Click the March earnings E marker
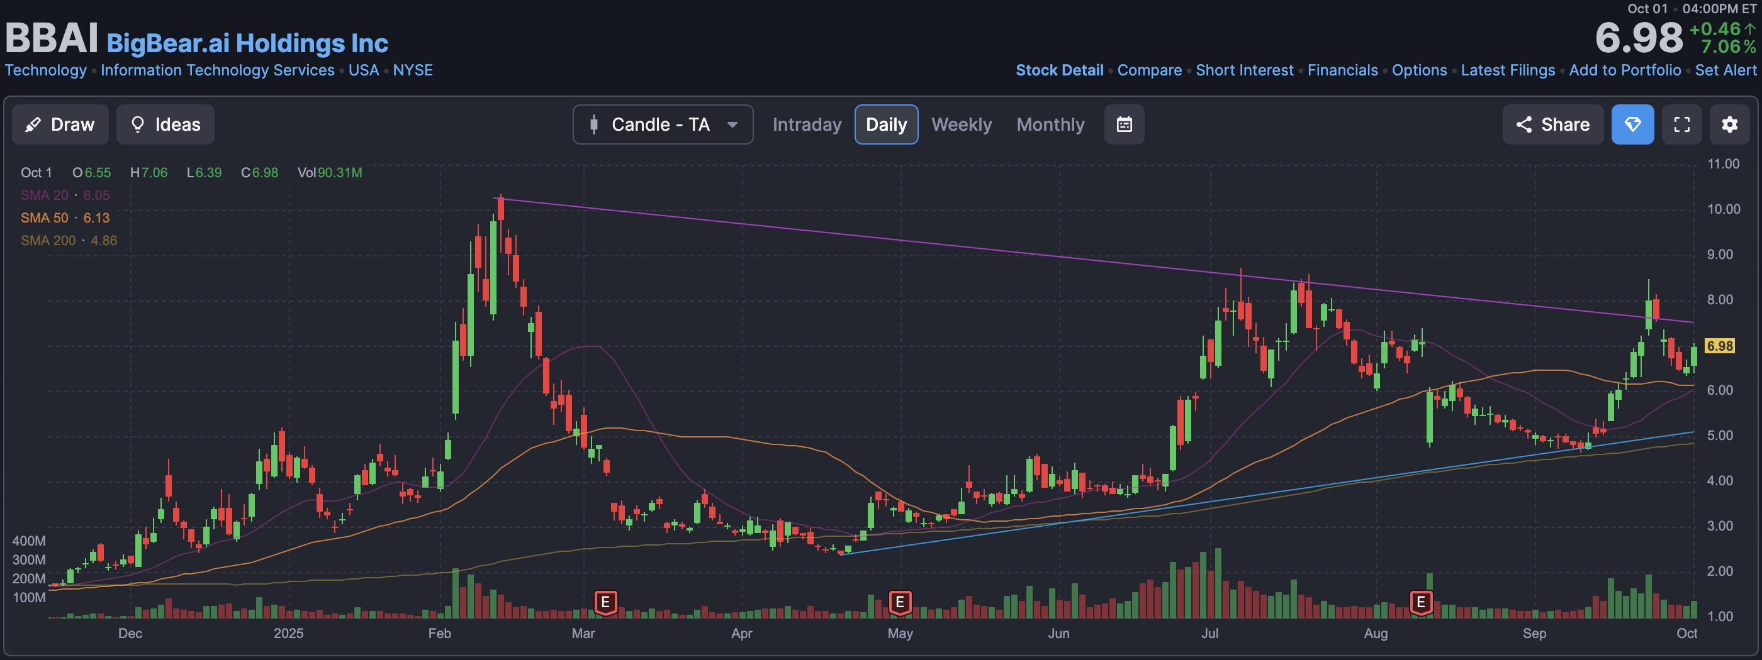The image size is (1762, 660). 605,603
